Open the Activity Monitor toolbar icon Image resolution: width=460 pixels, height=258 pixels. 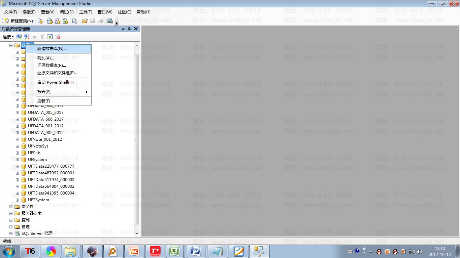(x=110, y=21)
